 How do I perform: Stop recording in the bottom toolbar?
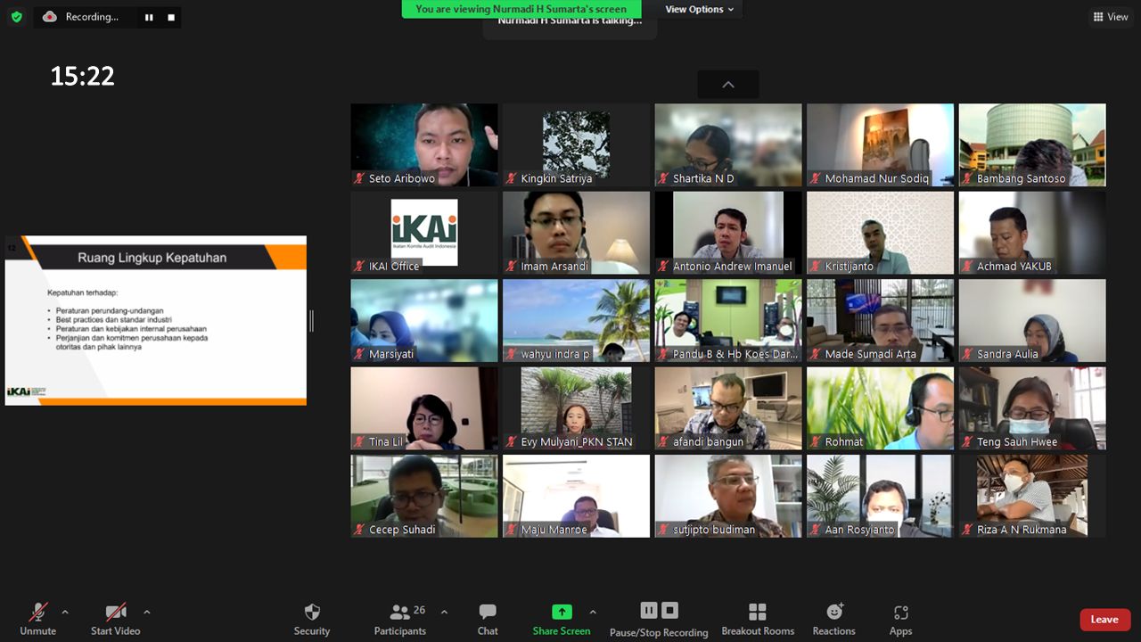click(670, 610)
